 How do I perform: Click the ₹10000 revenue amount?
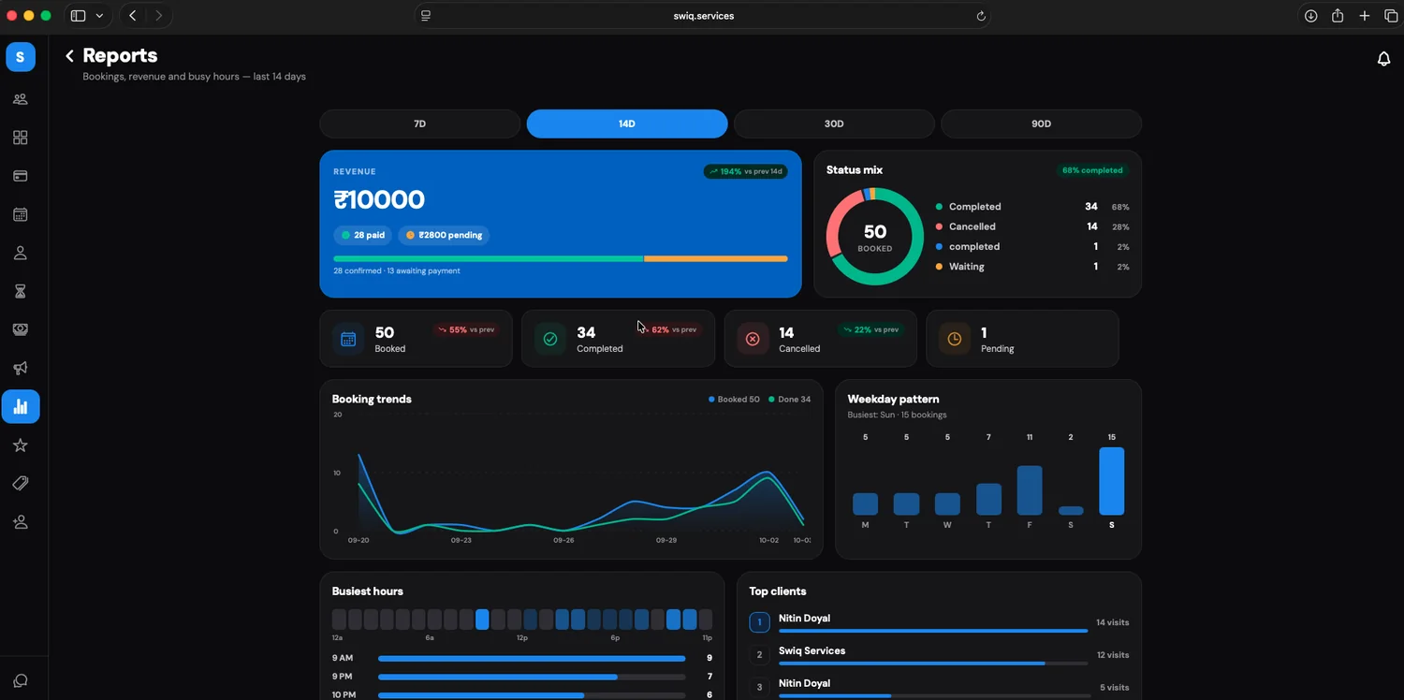coord(379,199)
